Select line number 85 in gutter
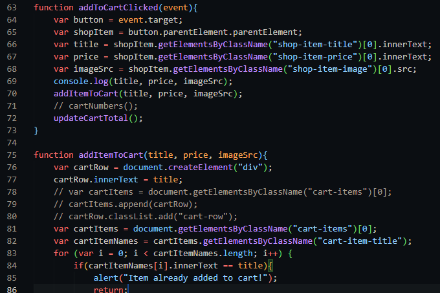The width and height of the screenshot is (440, 293). (12, 278)
